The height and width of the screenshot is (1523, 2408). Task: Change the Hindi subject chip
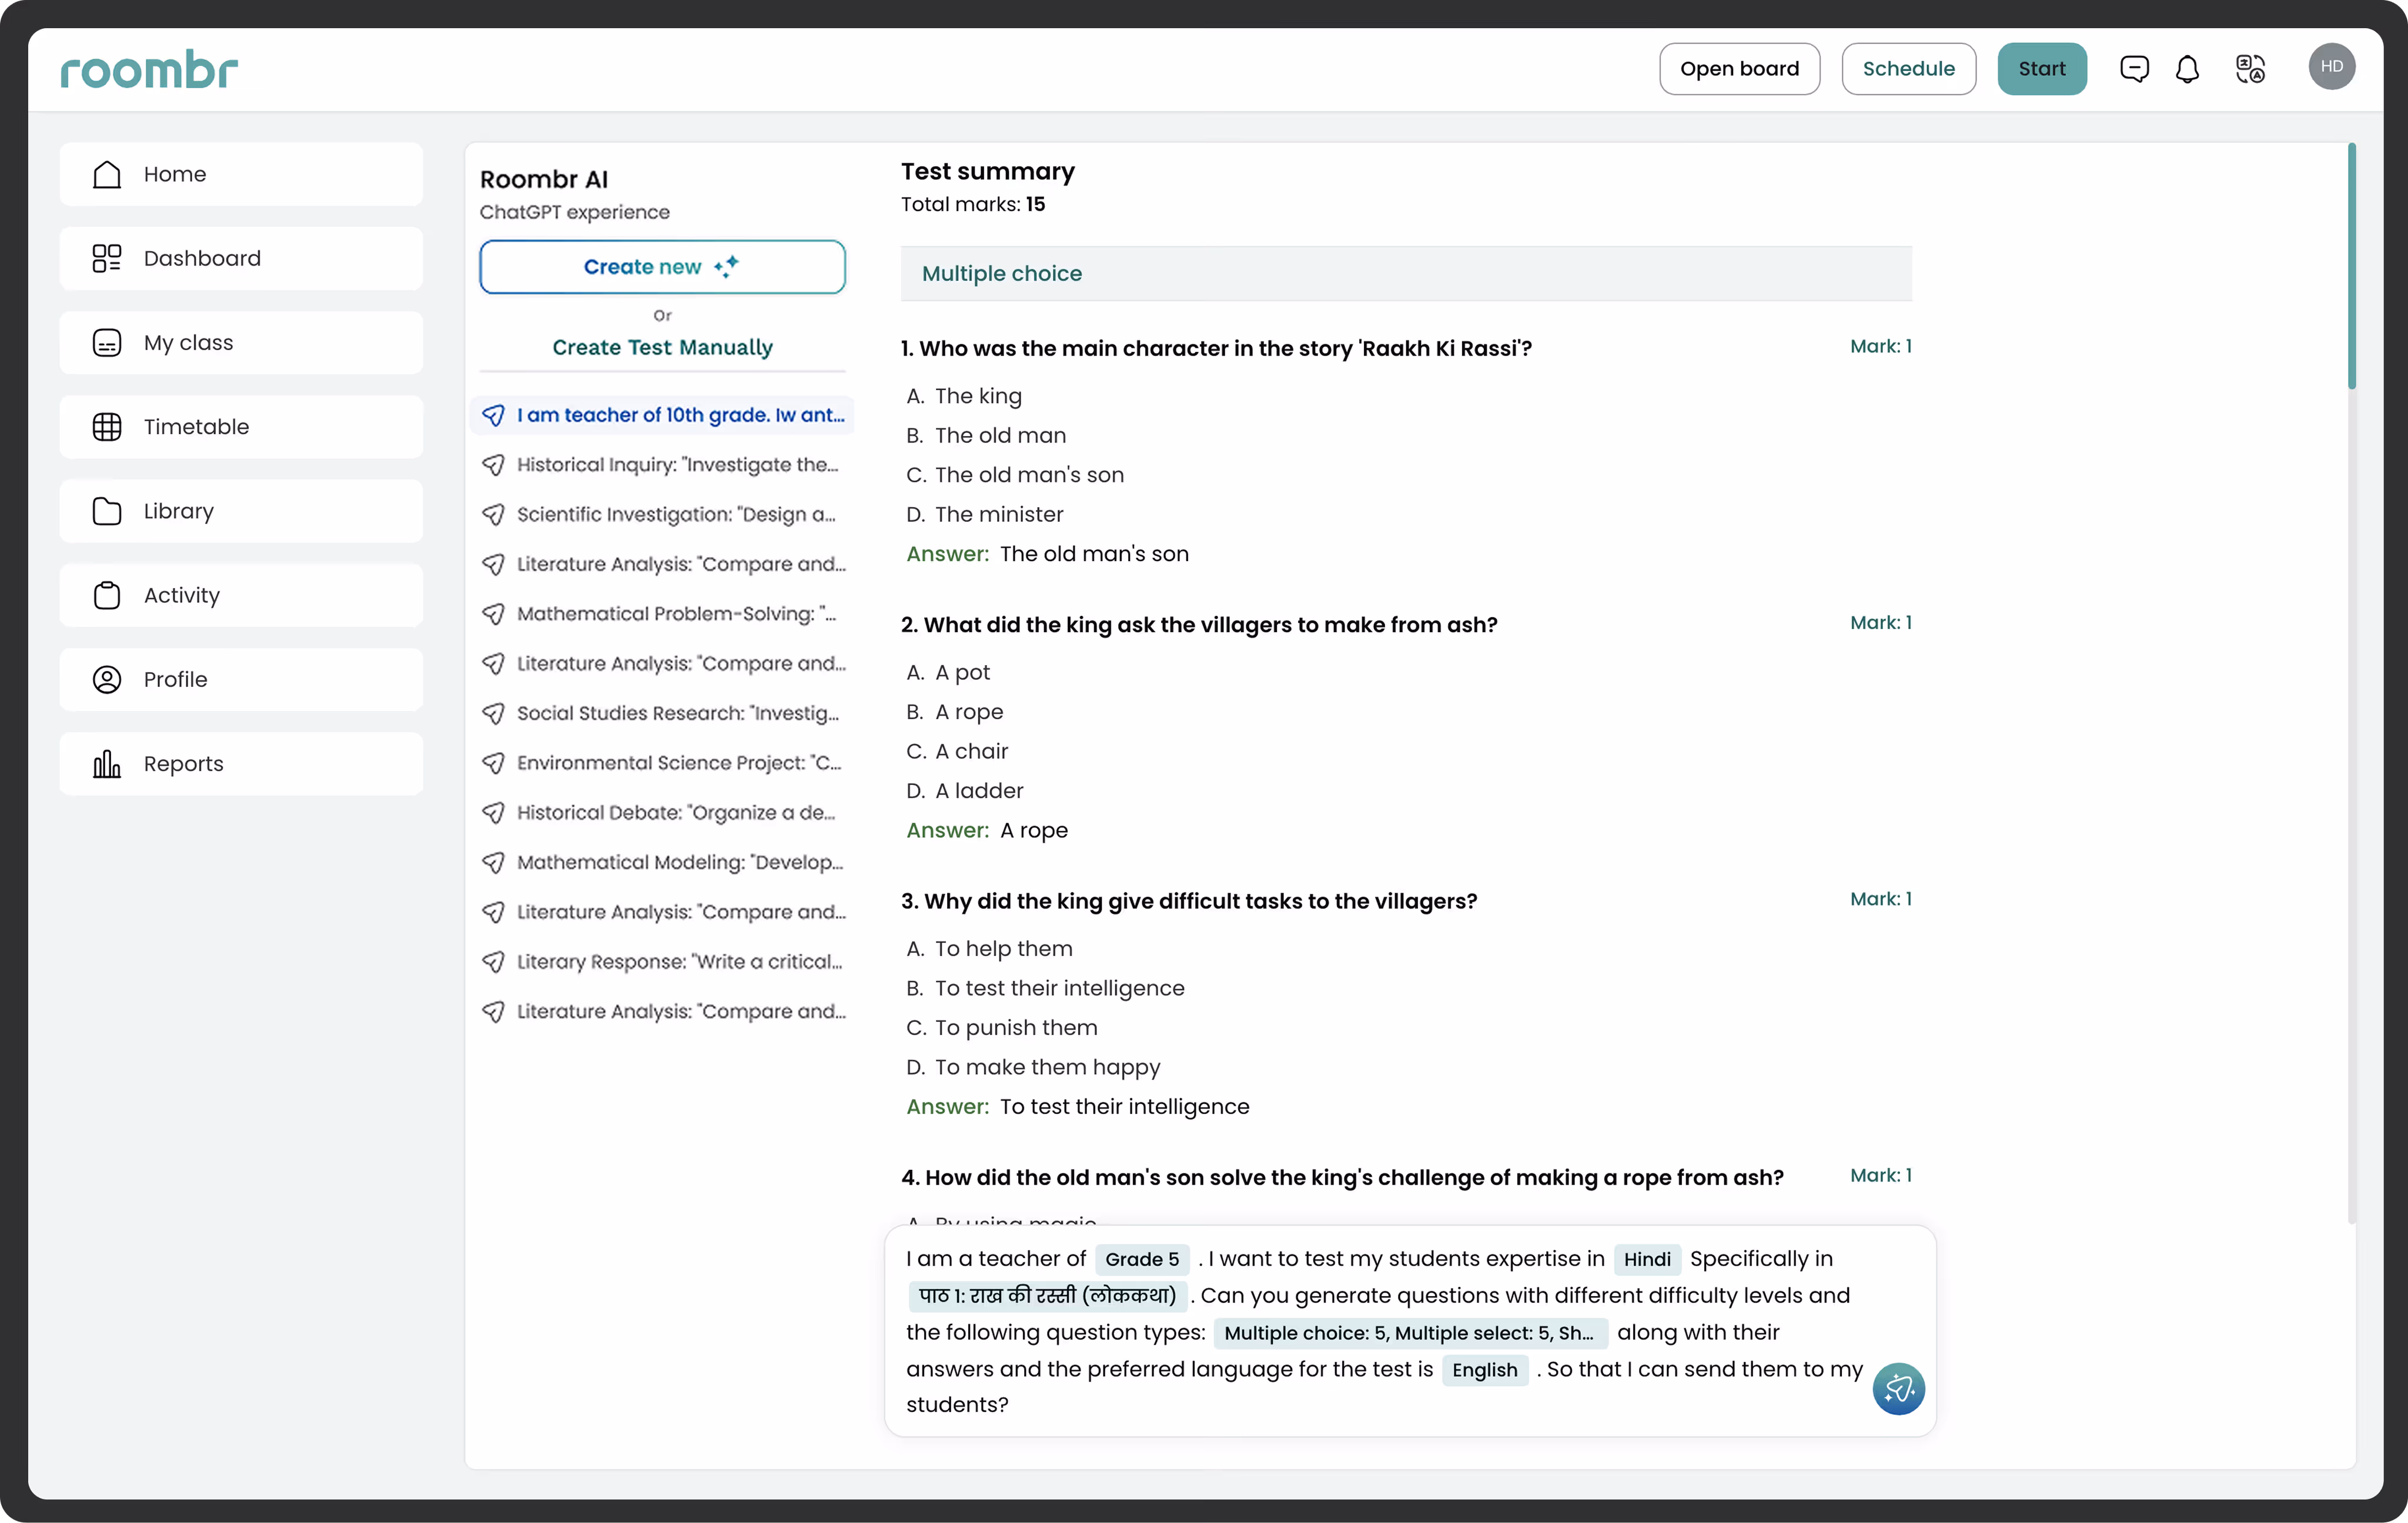[1647, 1259]
